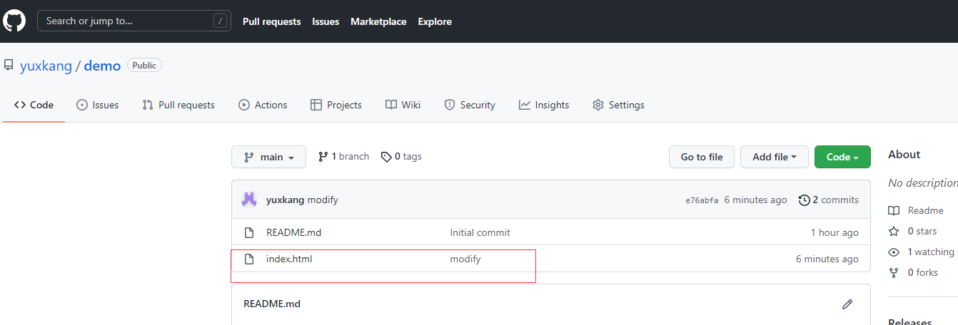Open the demo repository name link

pos(102,66)
